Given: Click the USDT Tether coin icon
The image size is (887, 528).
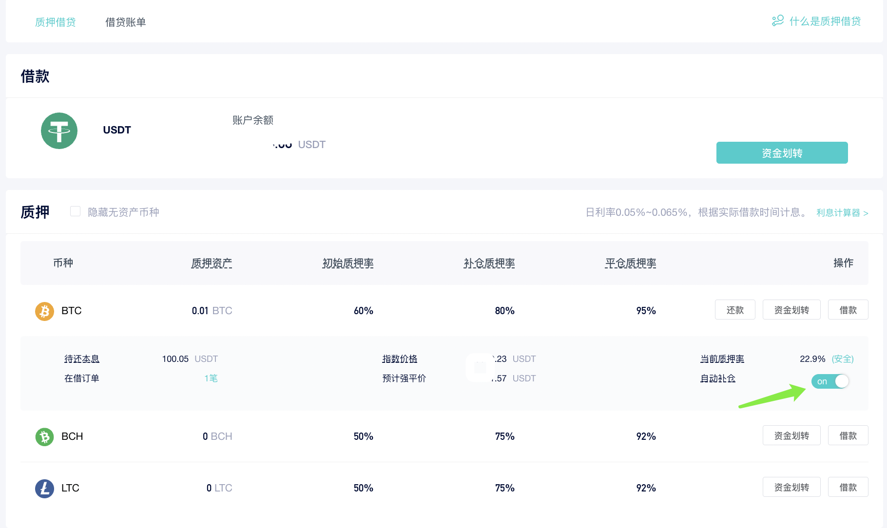Looking at the screenshot, I should [59, 131].
